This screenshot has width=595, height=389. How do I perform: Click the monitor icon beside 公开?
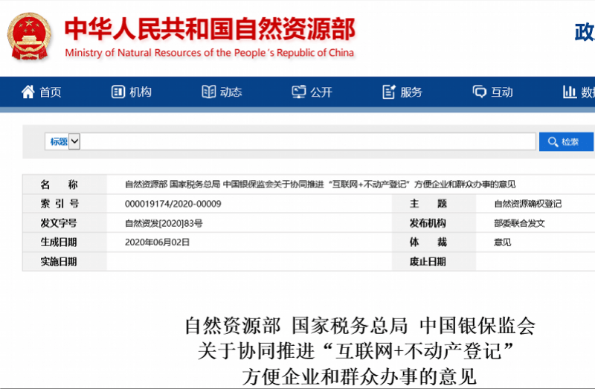click(299, 91)
